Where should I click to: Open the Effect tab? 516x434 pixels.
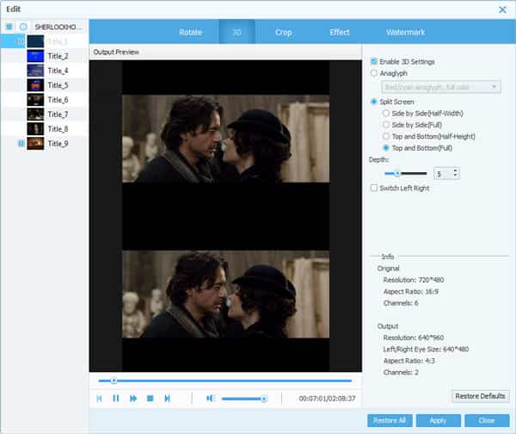point(340,33)
